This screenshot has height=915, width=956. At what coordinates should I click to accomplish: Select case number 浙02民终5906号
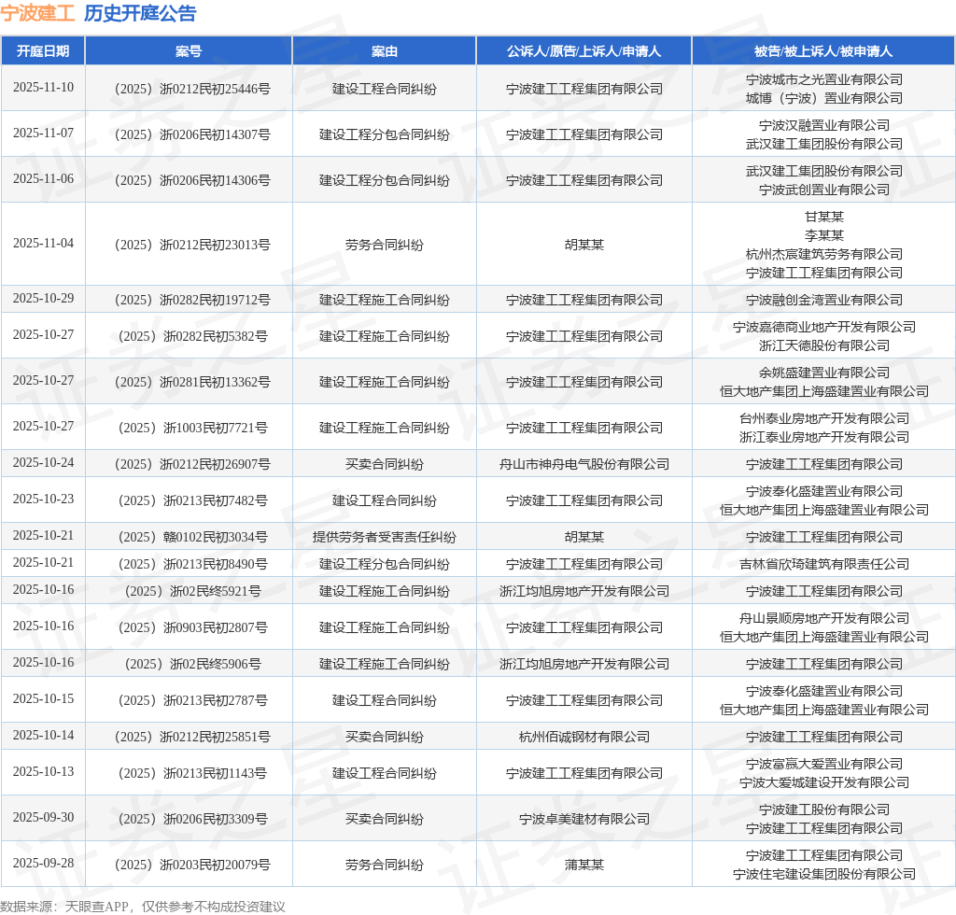pyautogui.click(x=192, y=665)
